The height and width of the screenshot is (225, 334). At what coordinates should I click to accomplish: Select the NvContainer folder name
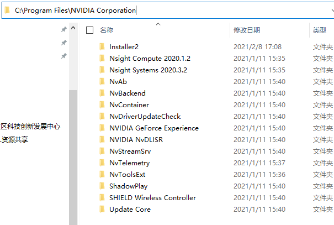point(129,104)
